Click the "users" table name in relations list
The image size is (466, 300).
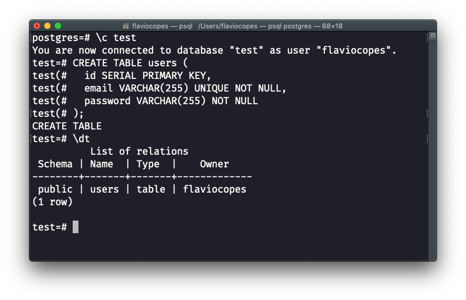104,189
